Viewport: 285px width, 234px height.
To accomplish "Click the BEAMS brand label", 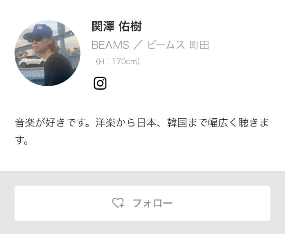I will click(110, 45).
